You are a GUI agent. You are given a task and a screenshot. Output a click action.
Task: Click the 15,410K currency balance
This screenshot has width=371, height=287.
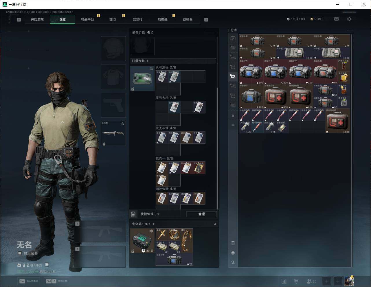pyautogui.click(x=296, y=19)
